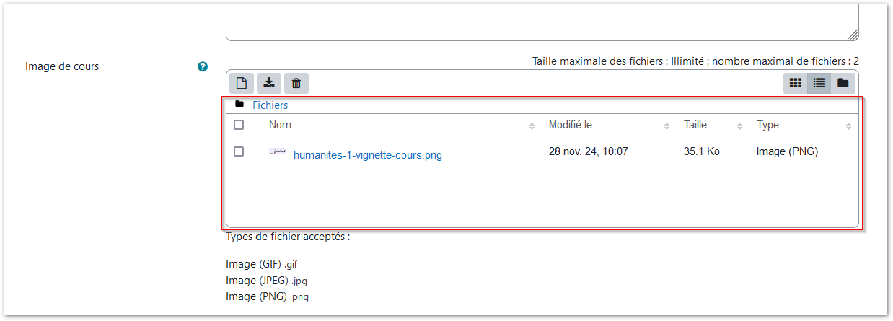Switch to icon grid view
The height and width of the screenshot is (321, 893).
795,84
